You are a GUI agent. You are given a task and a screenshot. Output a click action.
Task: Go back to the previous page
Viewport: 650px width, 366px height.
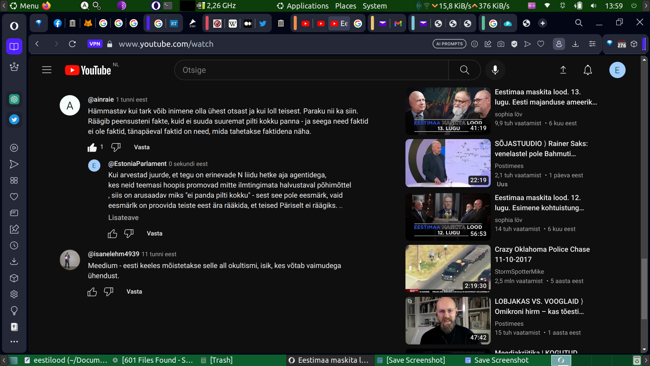37,44
